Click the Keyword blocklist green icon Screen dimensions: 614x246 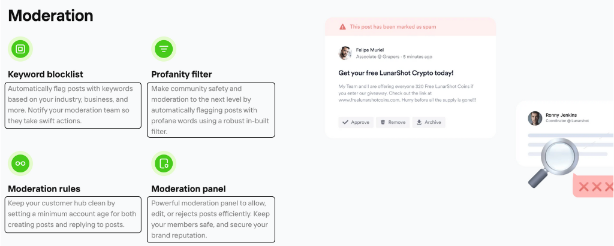pos(20,49)
